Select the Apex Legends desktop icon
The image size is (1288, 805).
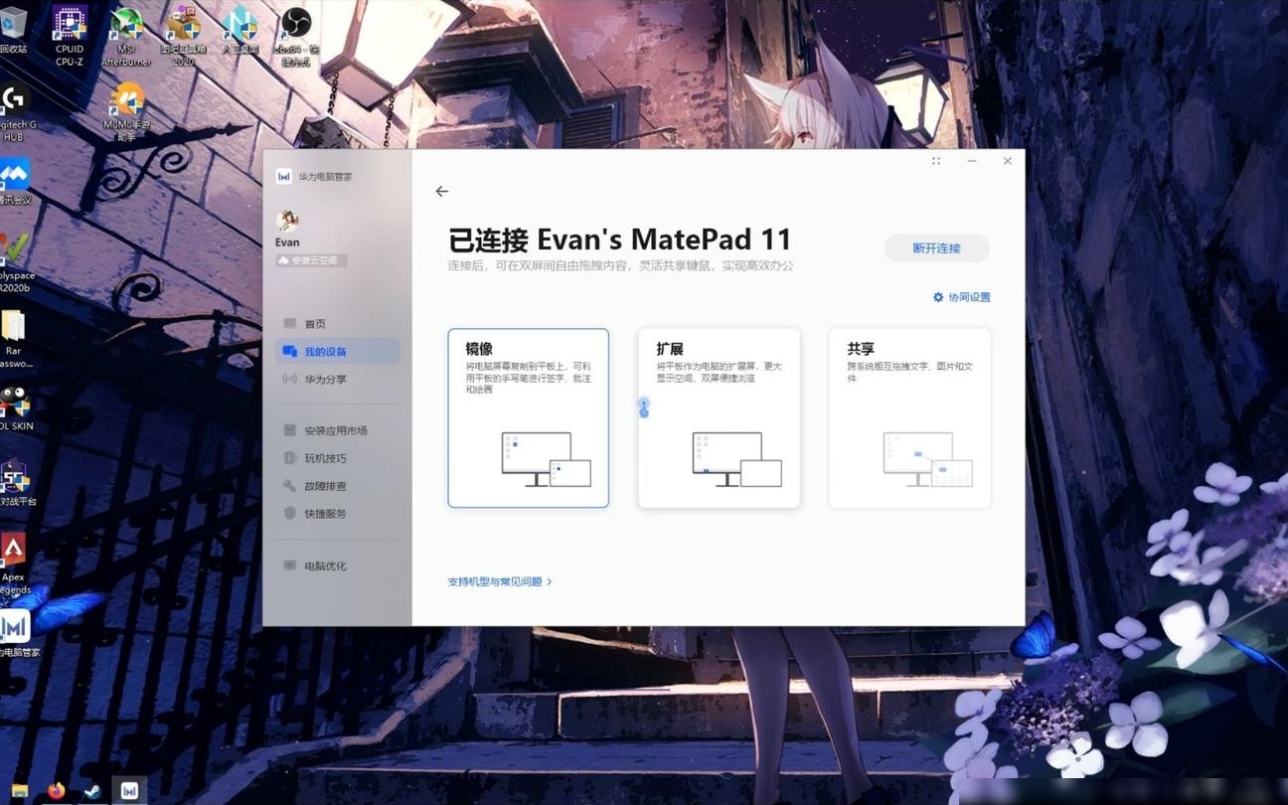15,564
